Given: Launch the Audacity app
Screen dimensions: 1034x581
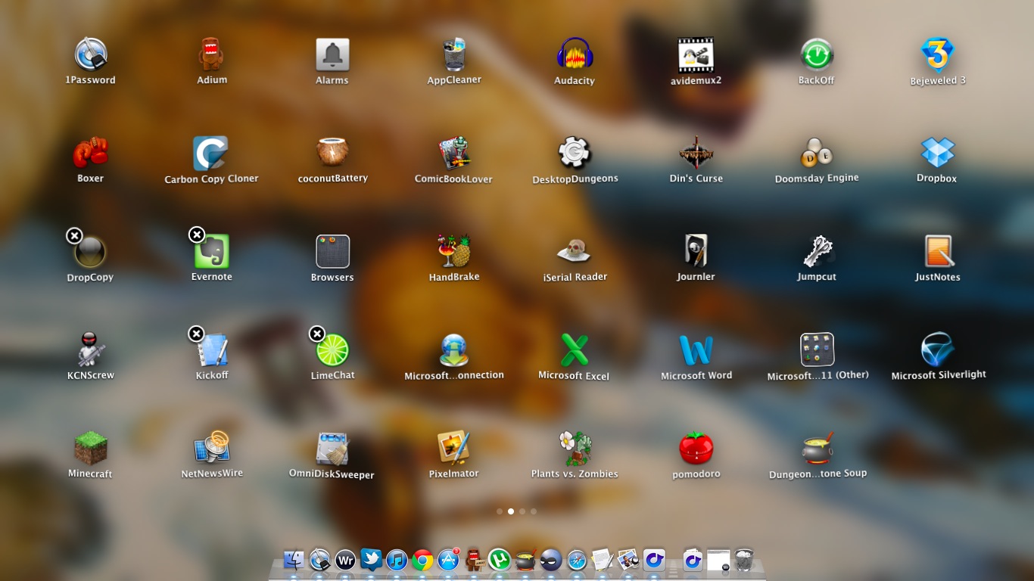Looking at the screenshot, I should (x=575, y=55).
